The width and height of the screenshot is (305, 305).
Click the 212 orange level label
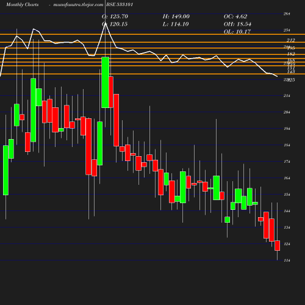point(291,40)
